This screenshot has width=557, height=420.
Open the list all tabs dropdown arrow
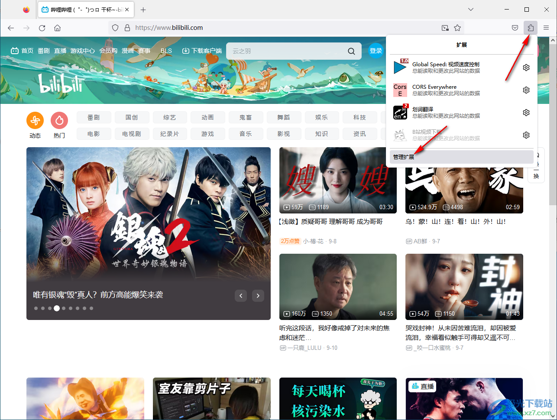471,9
